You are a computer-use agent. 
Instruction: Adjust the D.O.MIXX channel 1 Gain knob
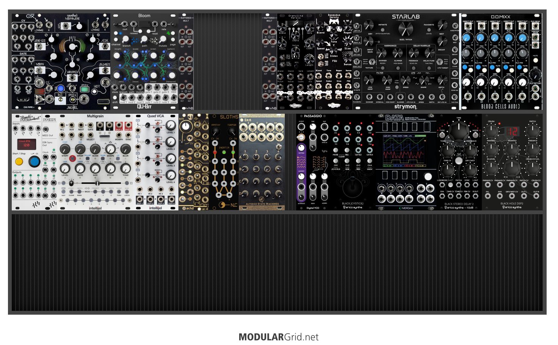click(467, 82)
